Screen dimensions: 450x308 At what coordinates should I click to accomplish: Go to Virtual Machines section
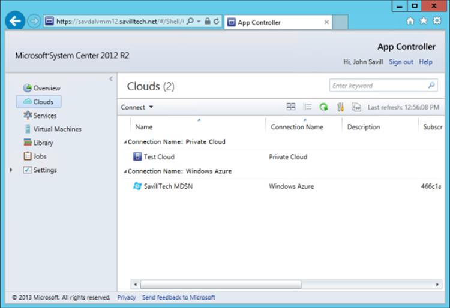(x=58, y=129)
